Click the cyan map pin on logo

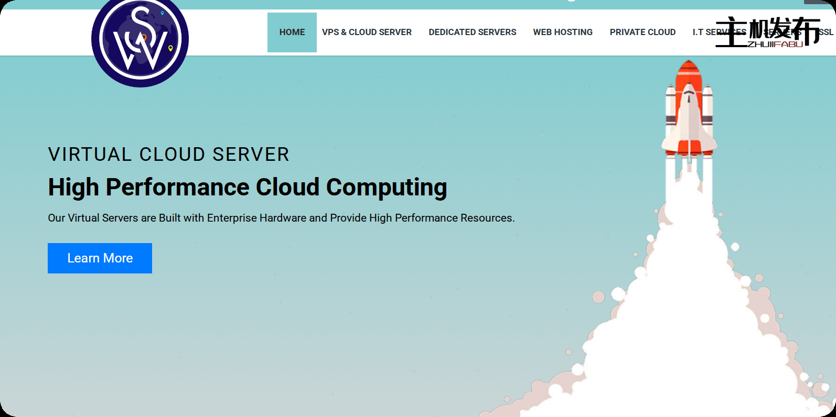(x=162, y=13)
